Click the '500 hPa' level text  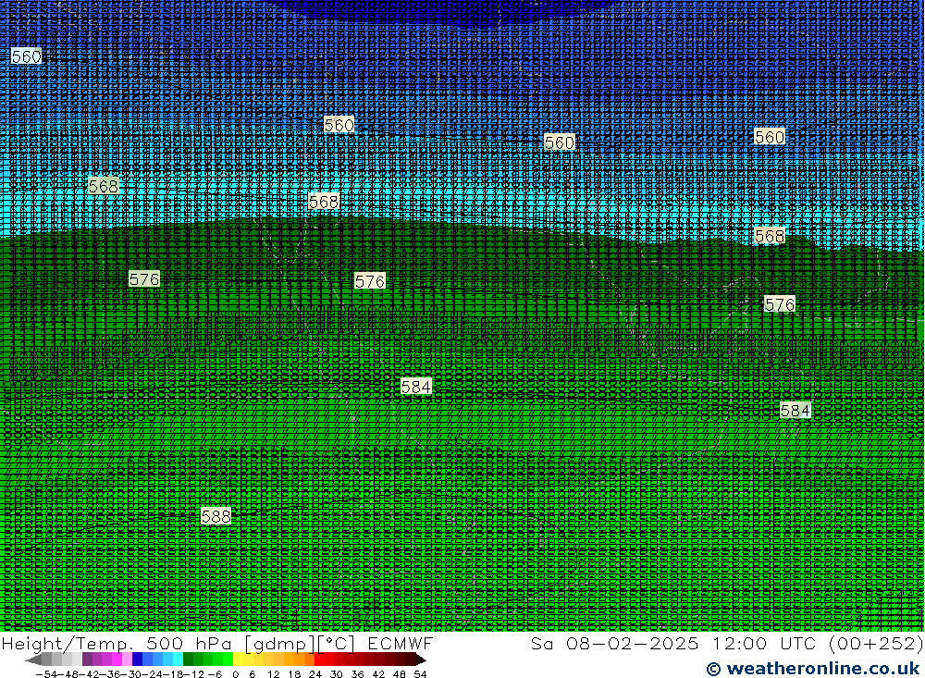click(x=190, y=643)
